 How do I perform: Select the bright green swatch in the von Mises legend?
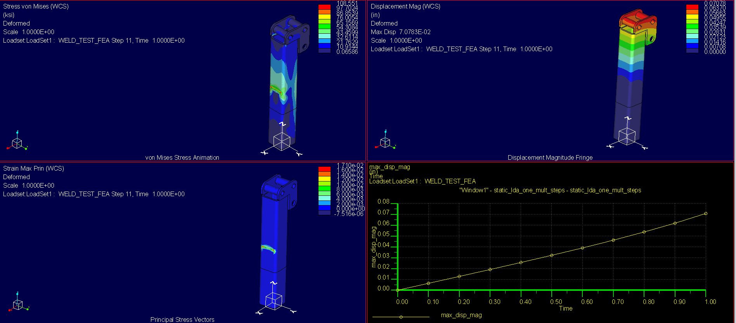click(x=324, y=26)
